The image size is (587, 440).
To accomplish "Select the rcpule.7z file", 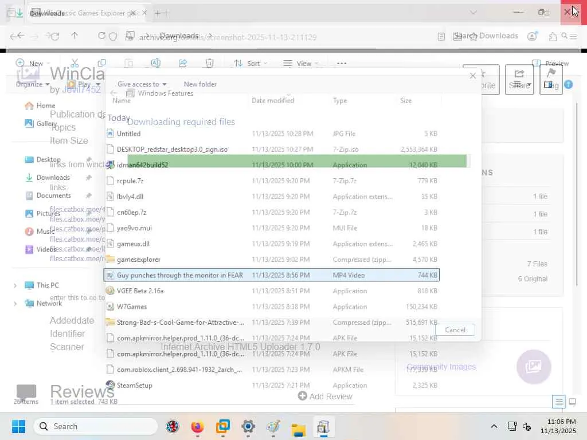I will click(271, 180).
